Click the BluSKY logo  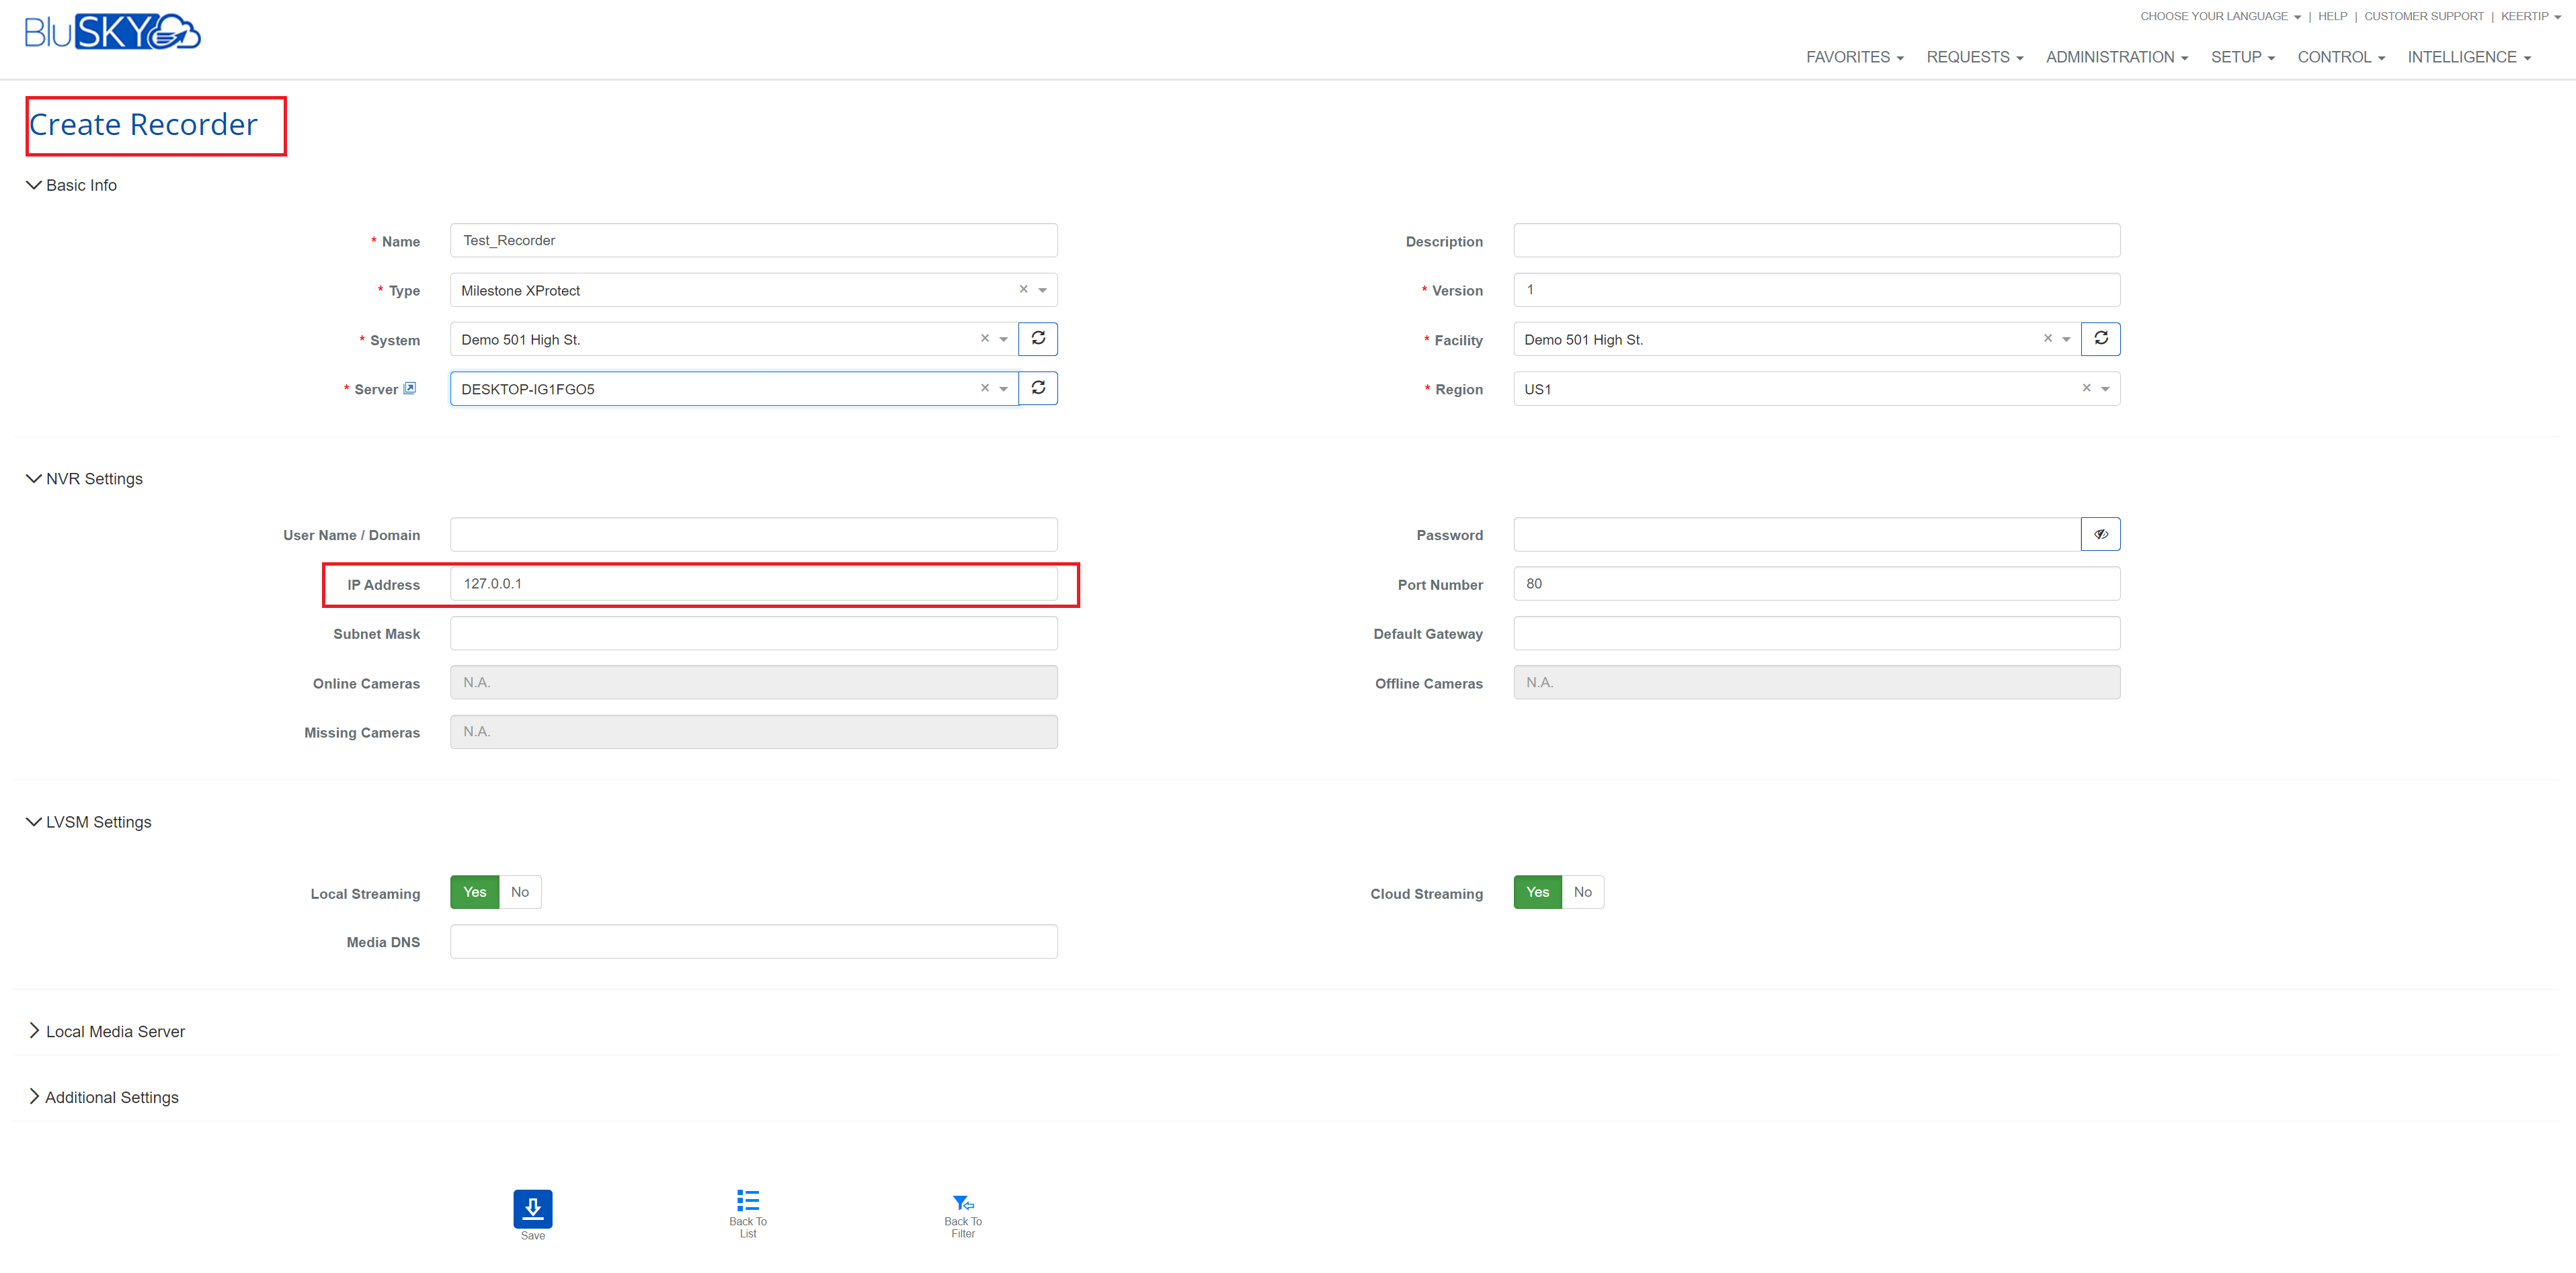tap(112, 32)
